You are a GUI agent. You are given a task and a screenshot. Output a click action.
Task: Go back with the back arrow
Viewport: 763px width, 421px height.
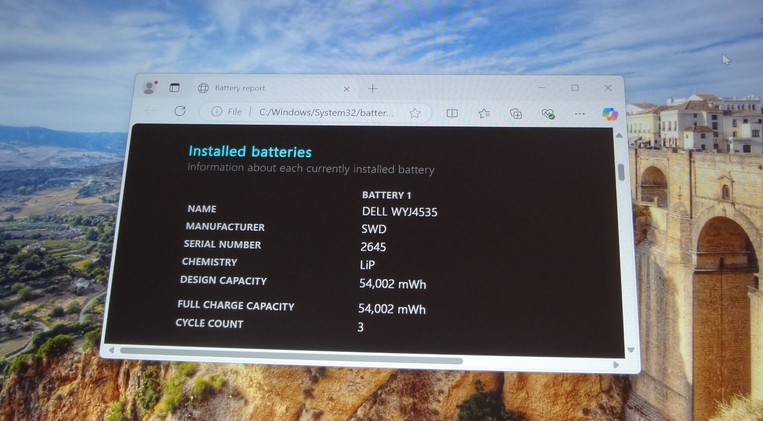[x=150, y=111]
